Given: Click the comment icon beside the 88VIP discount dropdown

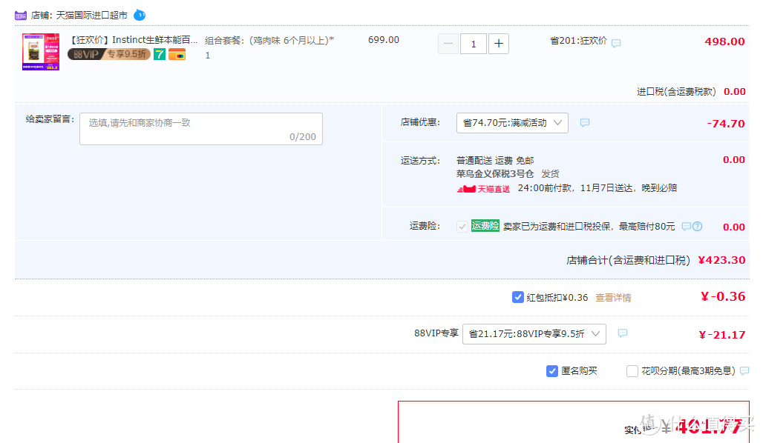Looking at the screenshot, I should click(x=623, y=333).
